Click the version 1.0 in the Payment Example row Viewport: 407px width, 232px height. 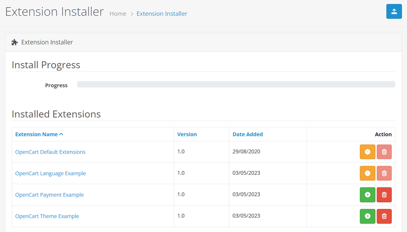tap(181, 195)
